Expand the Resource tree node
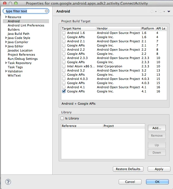 click(6, 17)
